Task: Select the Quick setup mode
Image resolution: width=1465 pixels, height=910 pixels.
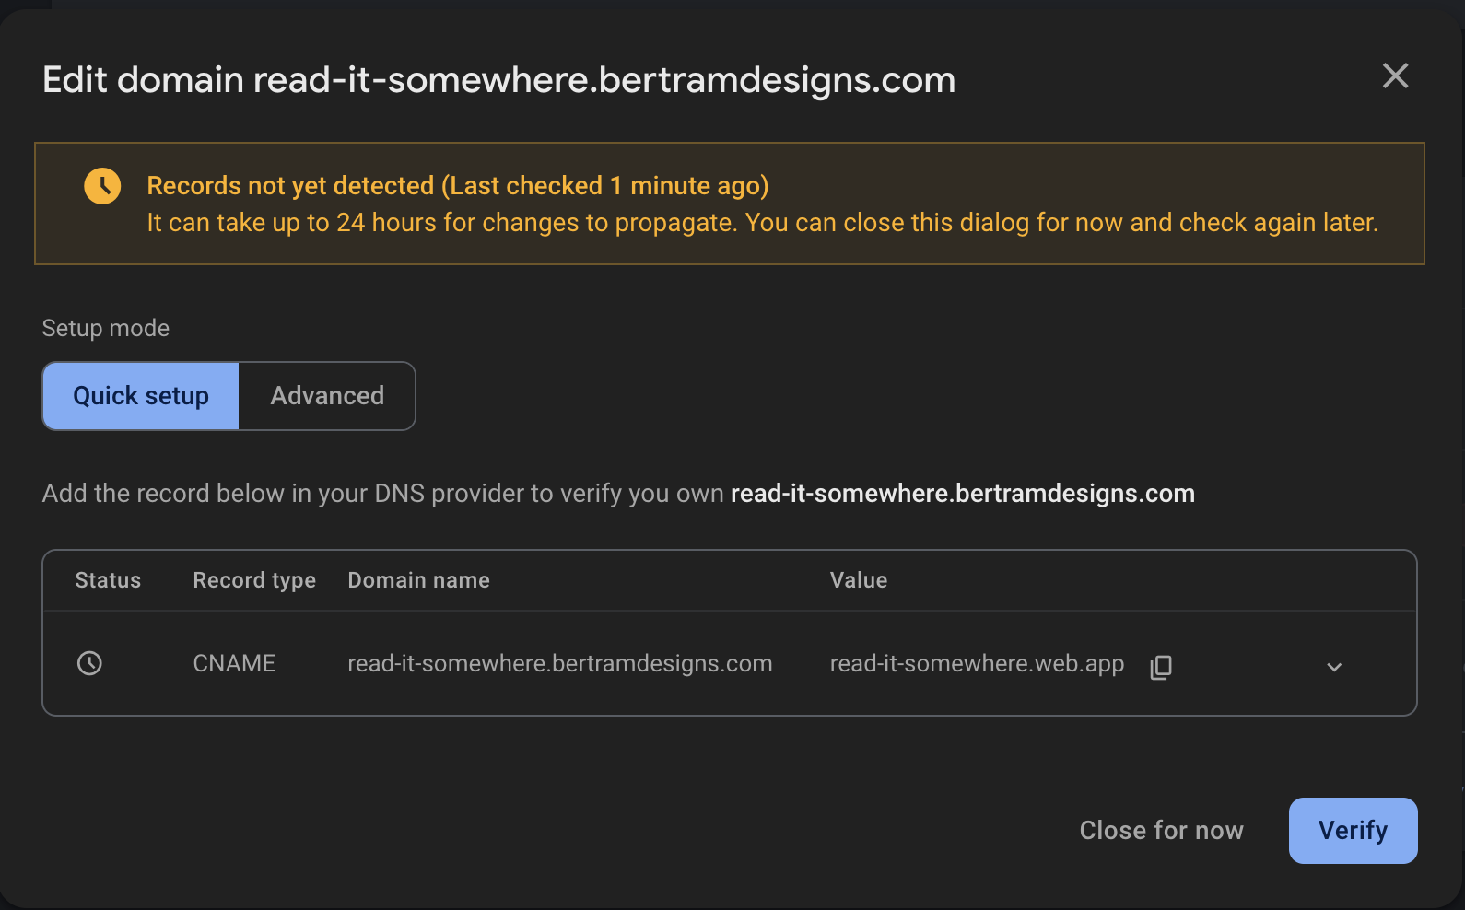Action: 141,396
